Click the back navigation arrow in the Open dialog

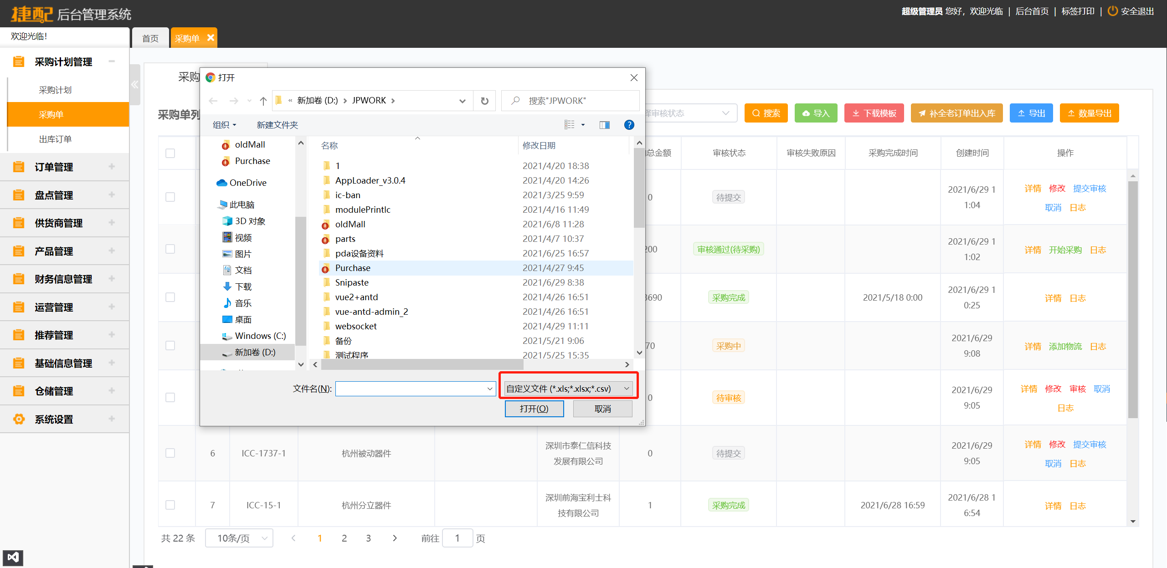(213, 100)
